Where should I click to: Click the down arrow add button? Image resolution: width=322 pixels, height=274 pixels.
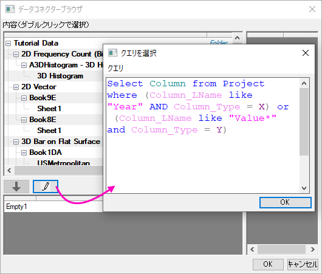16,187
